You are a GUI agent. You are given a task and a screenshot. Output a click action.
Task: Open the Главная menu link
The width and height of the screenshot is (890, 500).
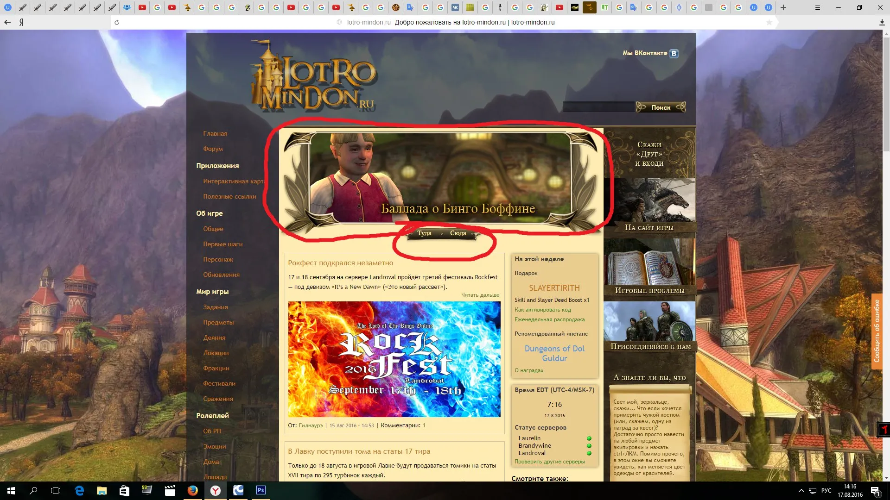click(215, 133)
